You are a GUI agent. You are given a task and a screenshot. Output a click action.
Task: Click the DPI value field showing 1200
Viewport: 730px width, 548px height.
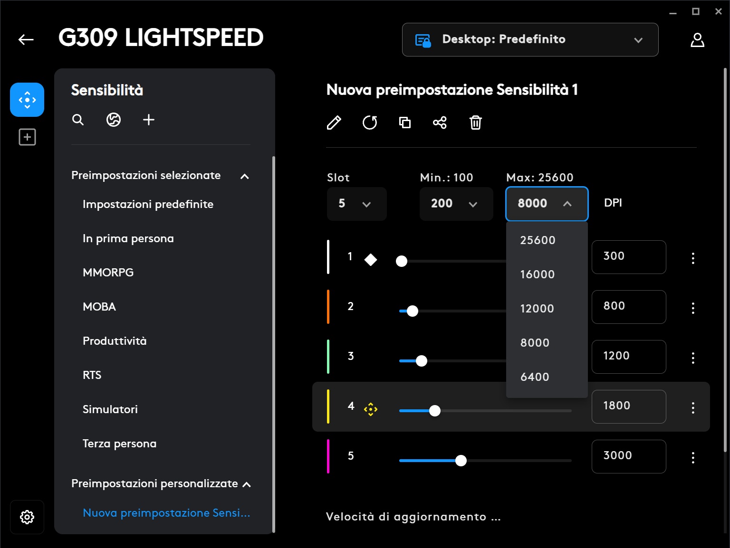629,357
